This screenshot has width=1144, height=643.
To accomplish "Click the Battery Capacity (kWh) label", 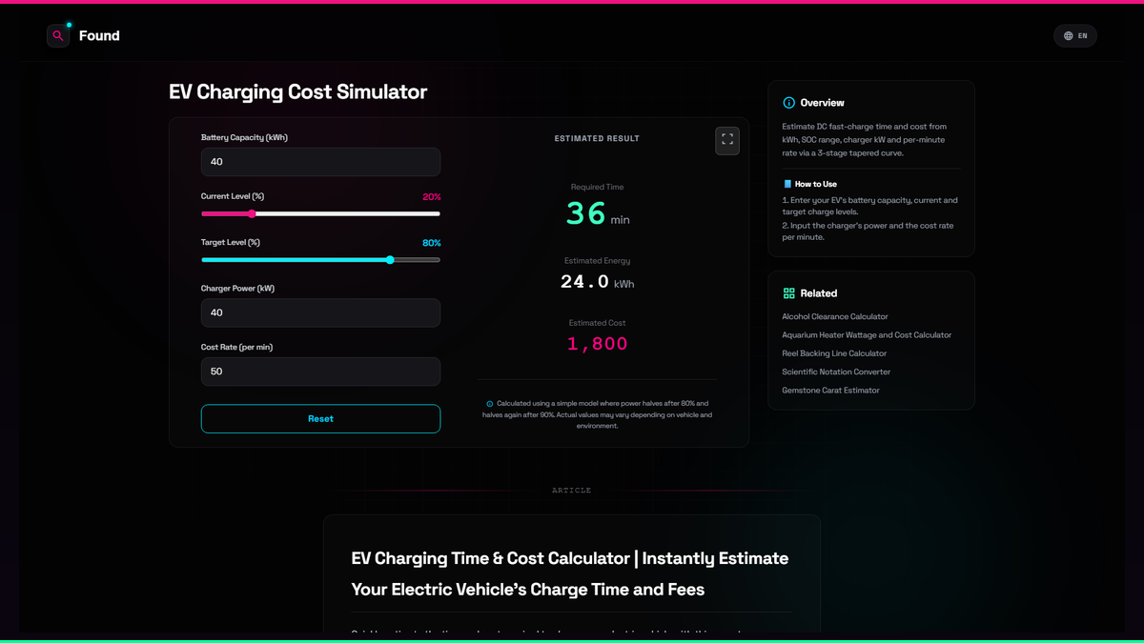I will click(244, 138).
